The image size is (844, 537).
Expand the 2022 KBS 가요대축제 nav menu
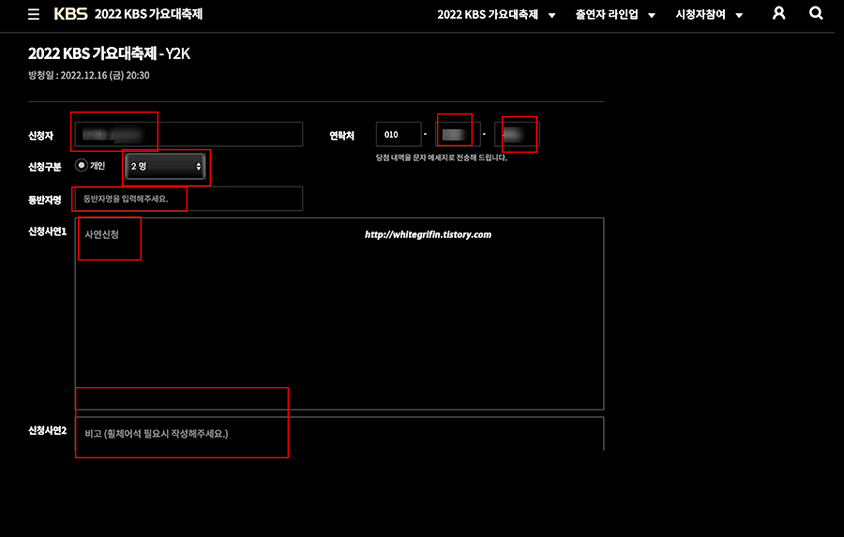(496, 15)
